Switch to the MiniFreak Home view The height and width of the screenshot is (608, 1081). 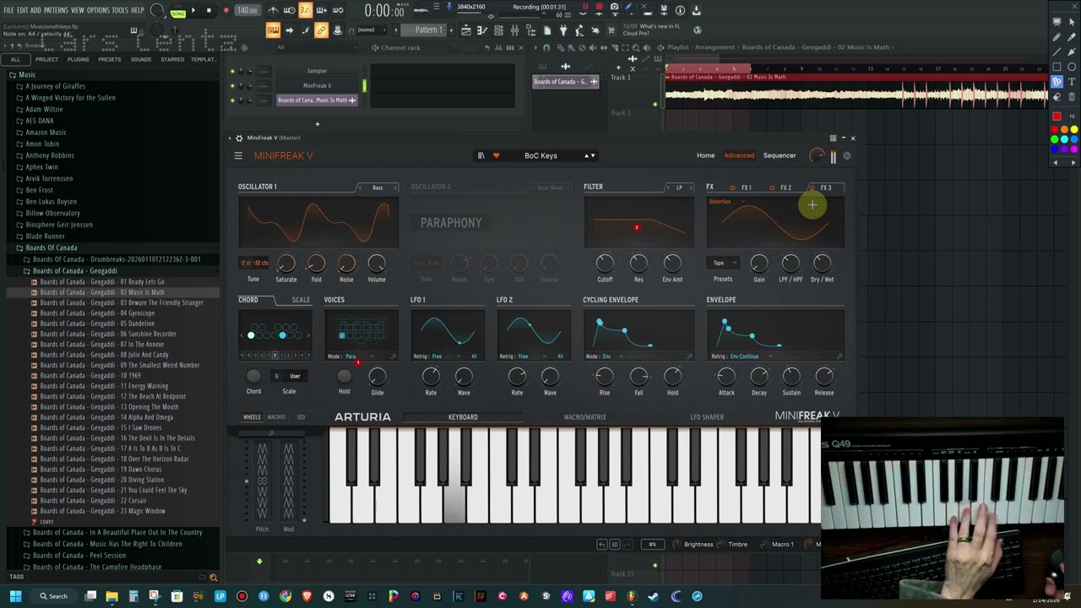(705, 155)
